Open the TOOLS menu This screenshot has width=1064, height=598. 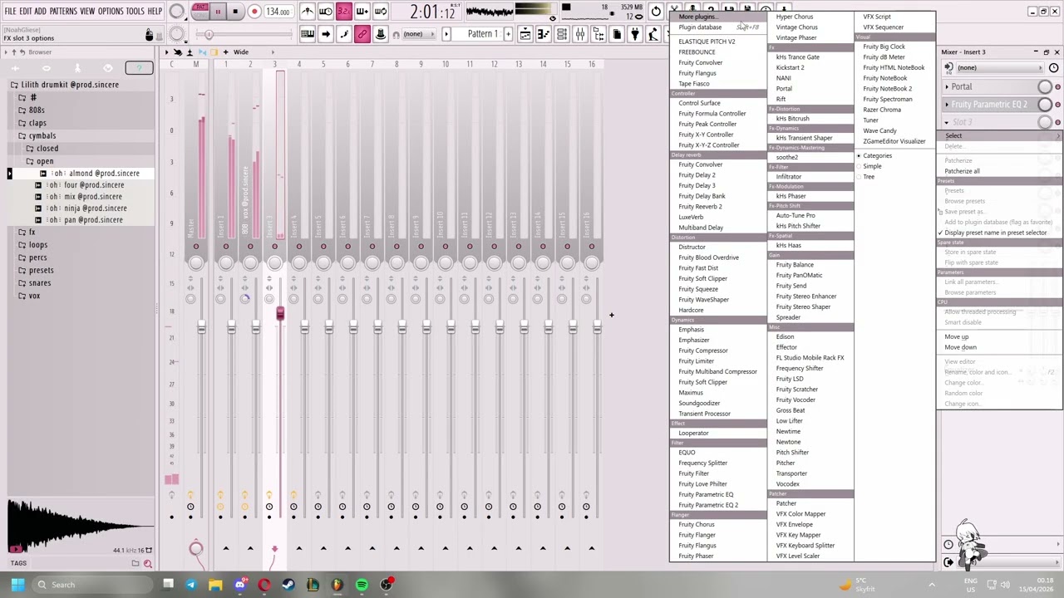point(135,12)
